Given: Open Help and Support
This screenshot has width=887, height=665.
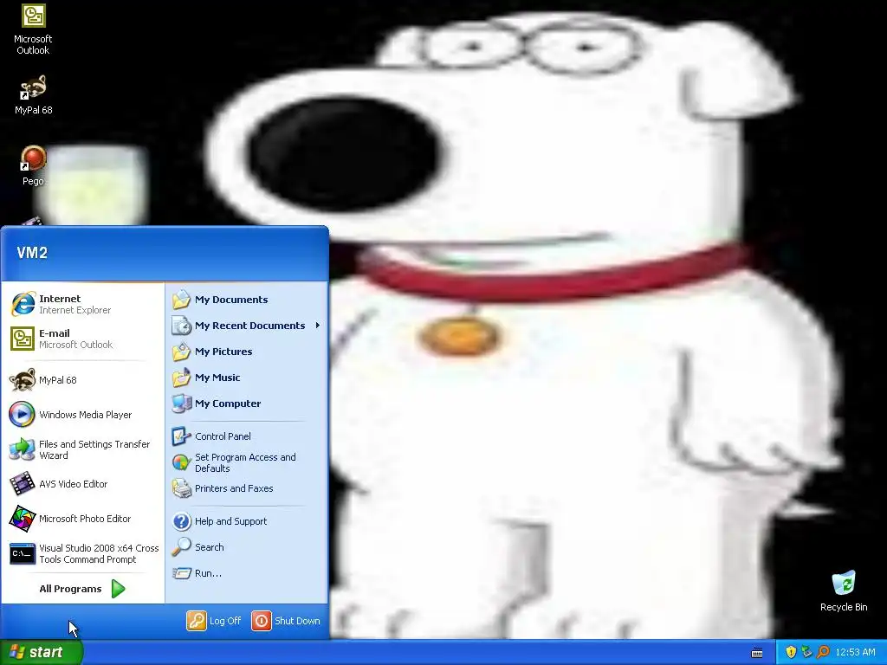Looking at the screenshot, I should coord(247,521).
